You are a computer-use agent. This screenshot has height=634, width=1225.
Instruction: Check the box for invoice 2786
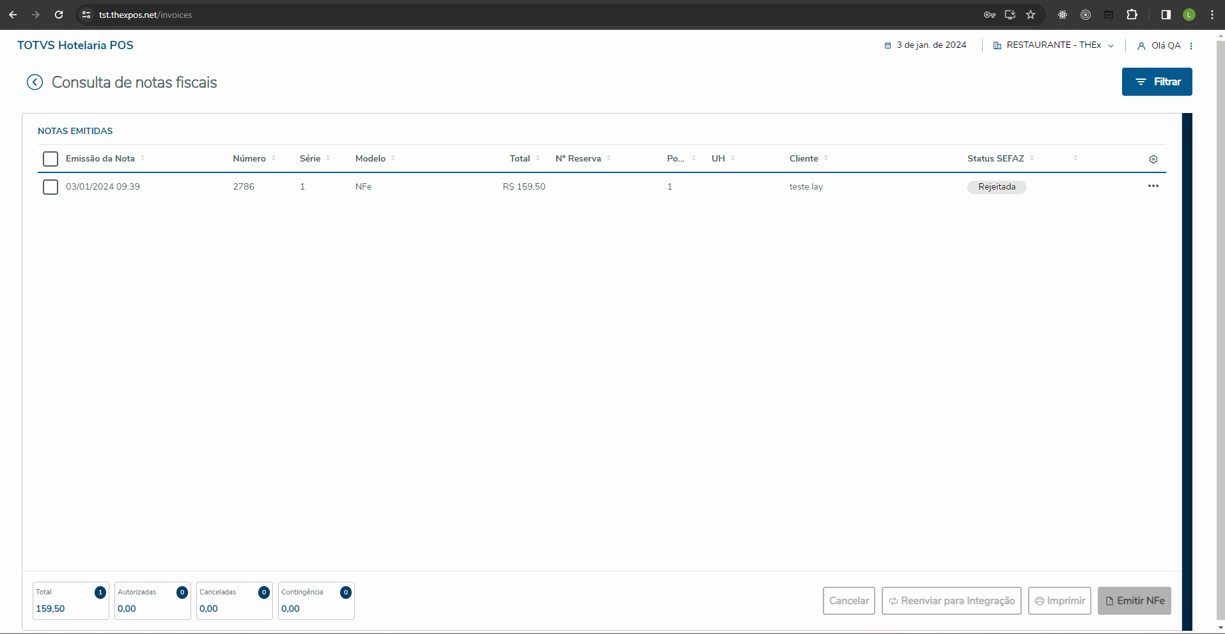tap(51, 187)
